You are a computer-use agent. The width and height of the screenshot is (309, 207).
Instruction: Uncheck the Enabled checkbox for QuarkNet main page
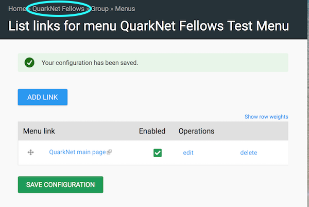tap(158, 153)
